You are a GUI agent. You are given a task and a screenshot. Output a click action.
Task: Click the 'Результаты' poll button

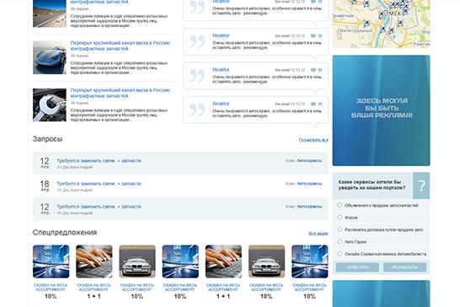coord(404,267)
